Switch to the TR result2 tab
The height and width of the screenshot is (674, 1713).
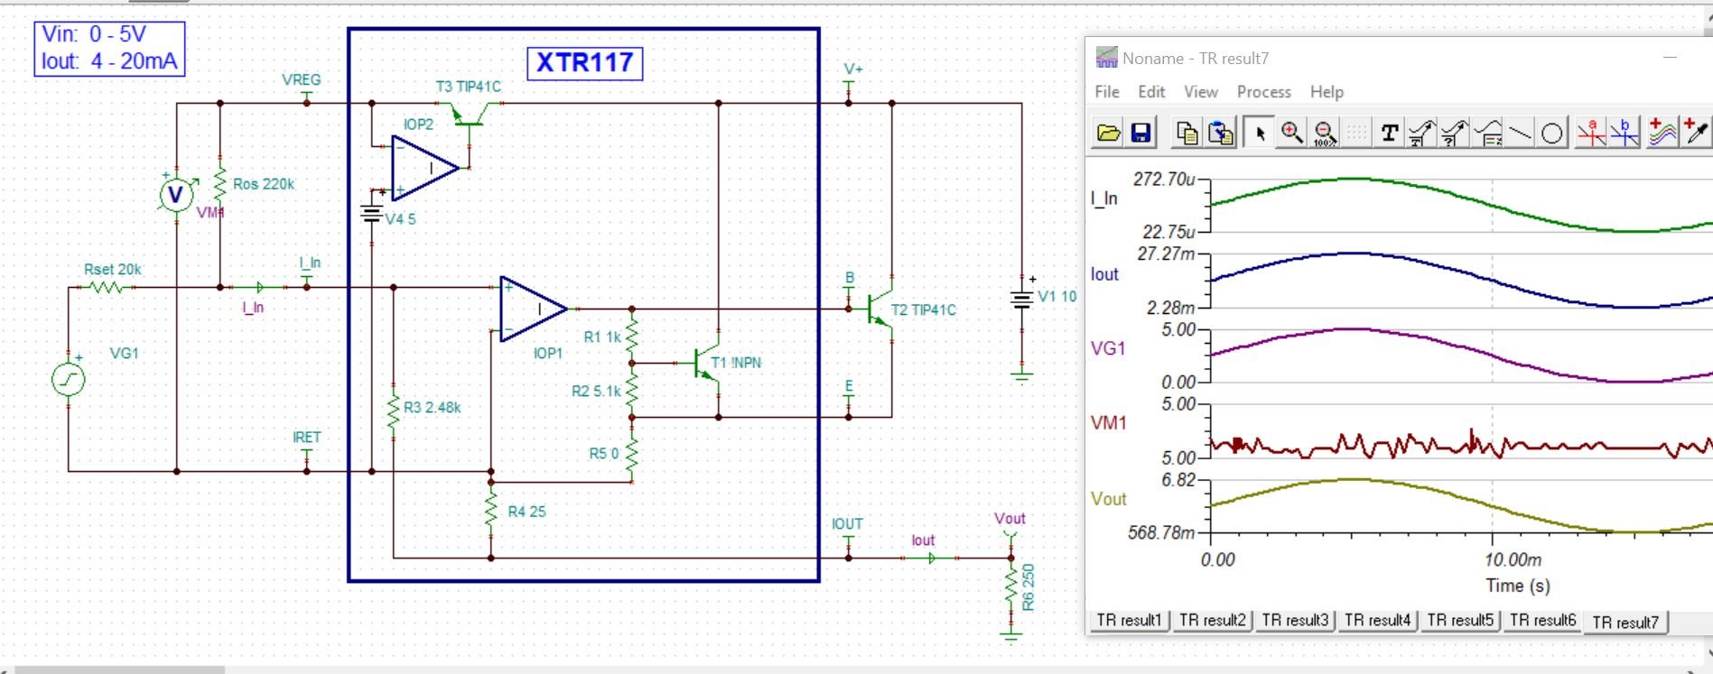coord(1212,621)
